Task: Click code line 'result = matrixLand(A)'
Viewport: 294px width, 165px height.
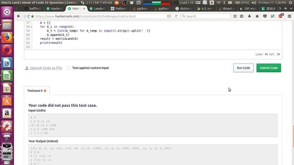Action: pos(59,38)
